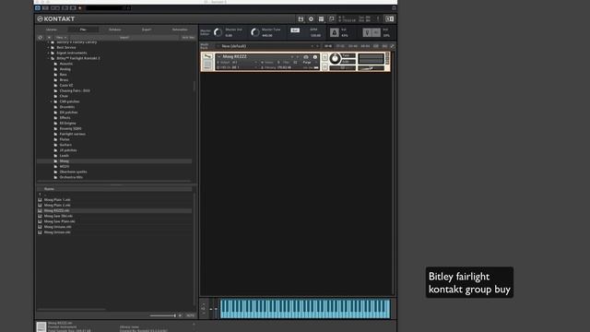Open the MIDI channel dropdown on Moog REZZZ
The image size is (590, 332).
[x=238, y=67]
